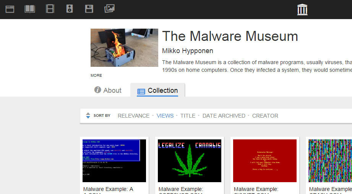Open the blue DOSBox screen thumbnail
Viewport: 352px width, 194px height.
click(x=114, y=161)
